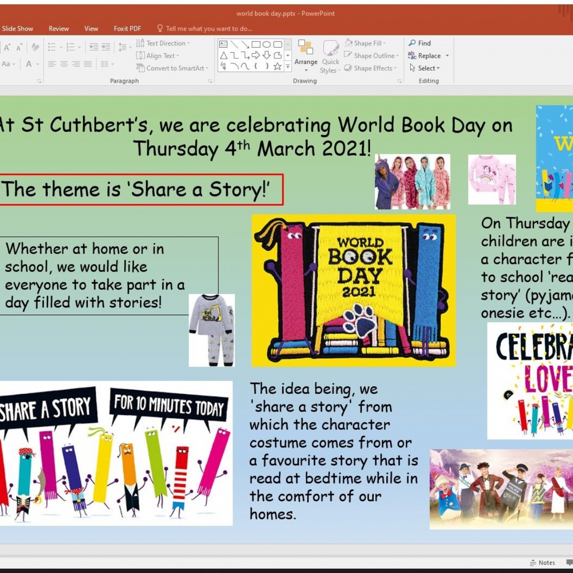Select the Rounded Rectangle shape

pos(277,44)
